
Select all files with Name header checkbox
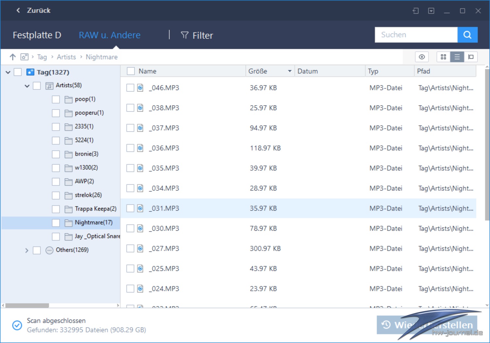pos(131,71)
